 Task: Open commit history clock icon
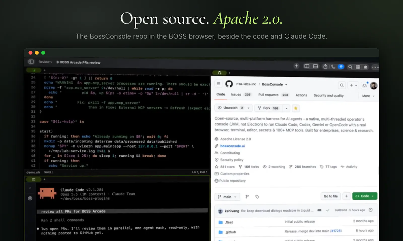pos(371,210)
